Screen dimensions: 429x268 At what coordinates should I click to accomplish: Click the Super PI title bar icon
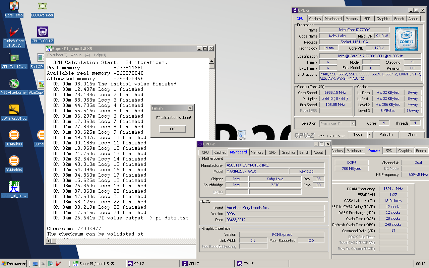[49, 49]
